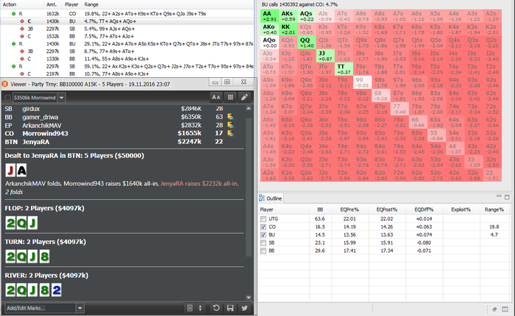Viewport: 515px width, 316px height.
Task: Switch to the Outline tab
Action: tap(270, 198)
